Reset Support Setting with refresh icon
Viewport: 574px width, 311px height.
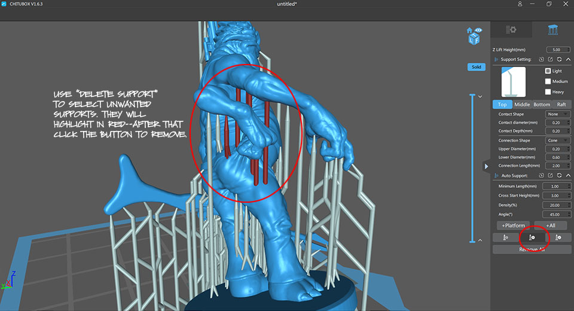(x=558, y=60)
